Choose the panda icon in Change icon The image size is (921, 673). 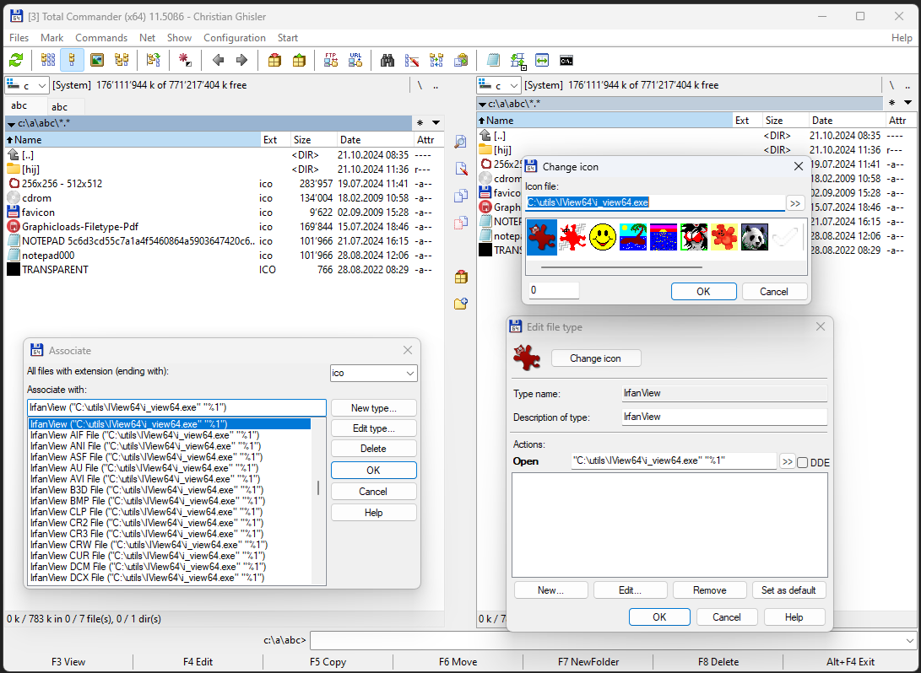(754, 238)
